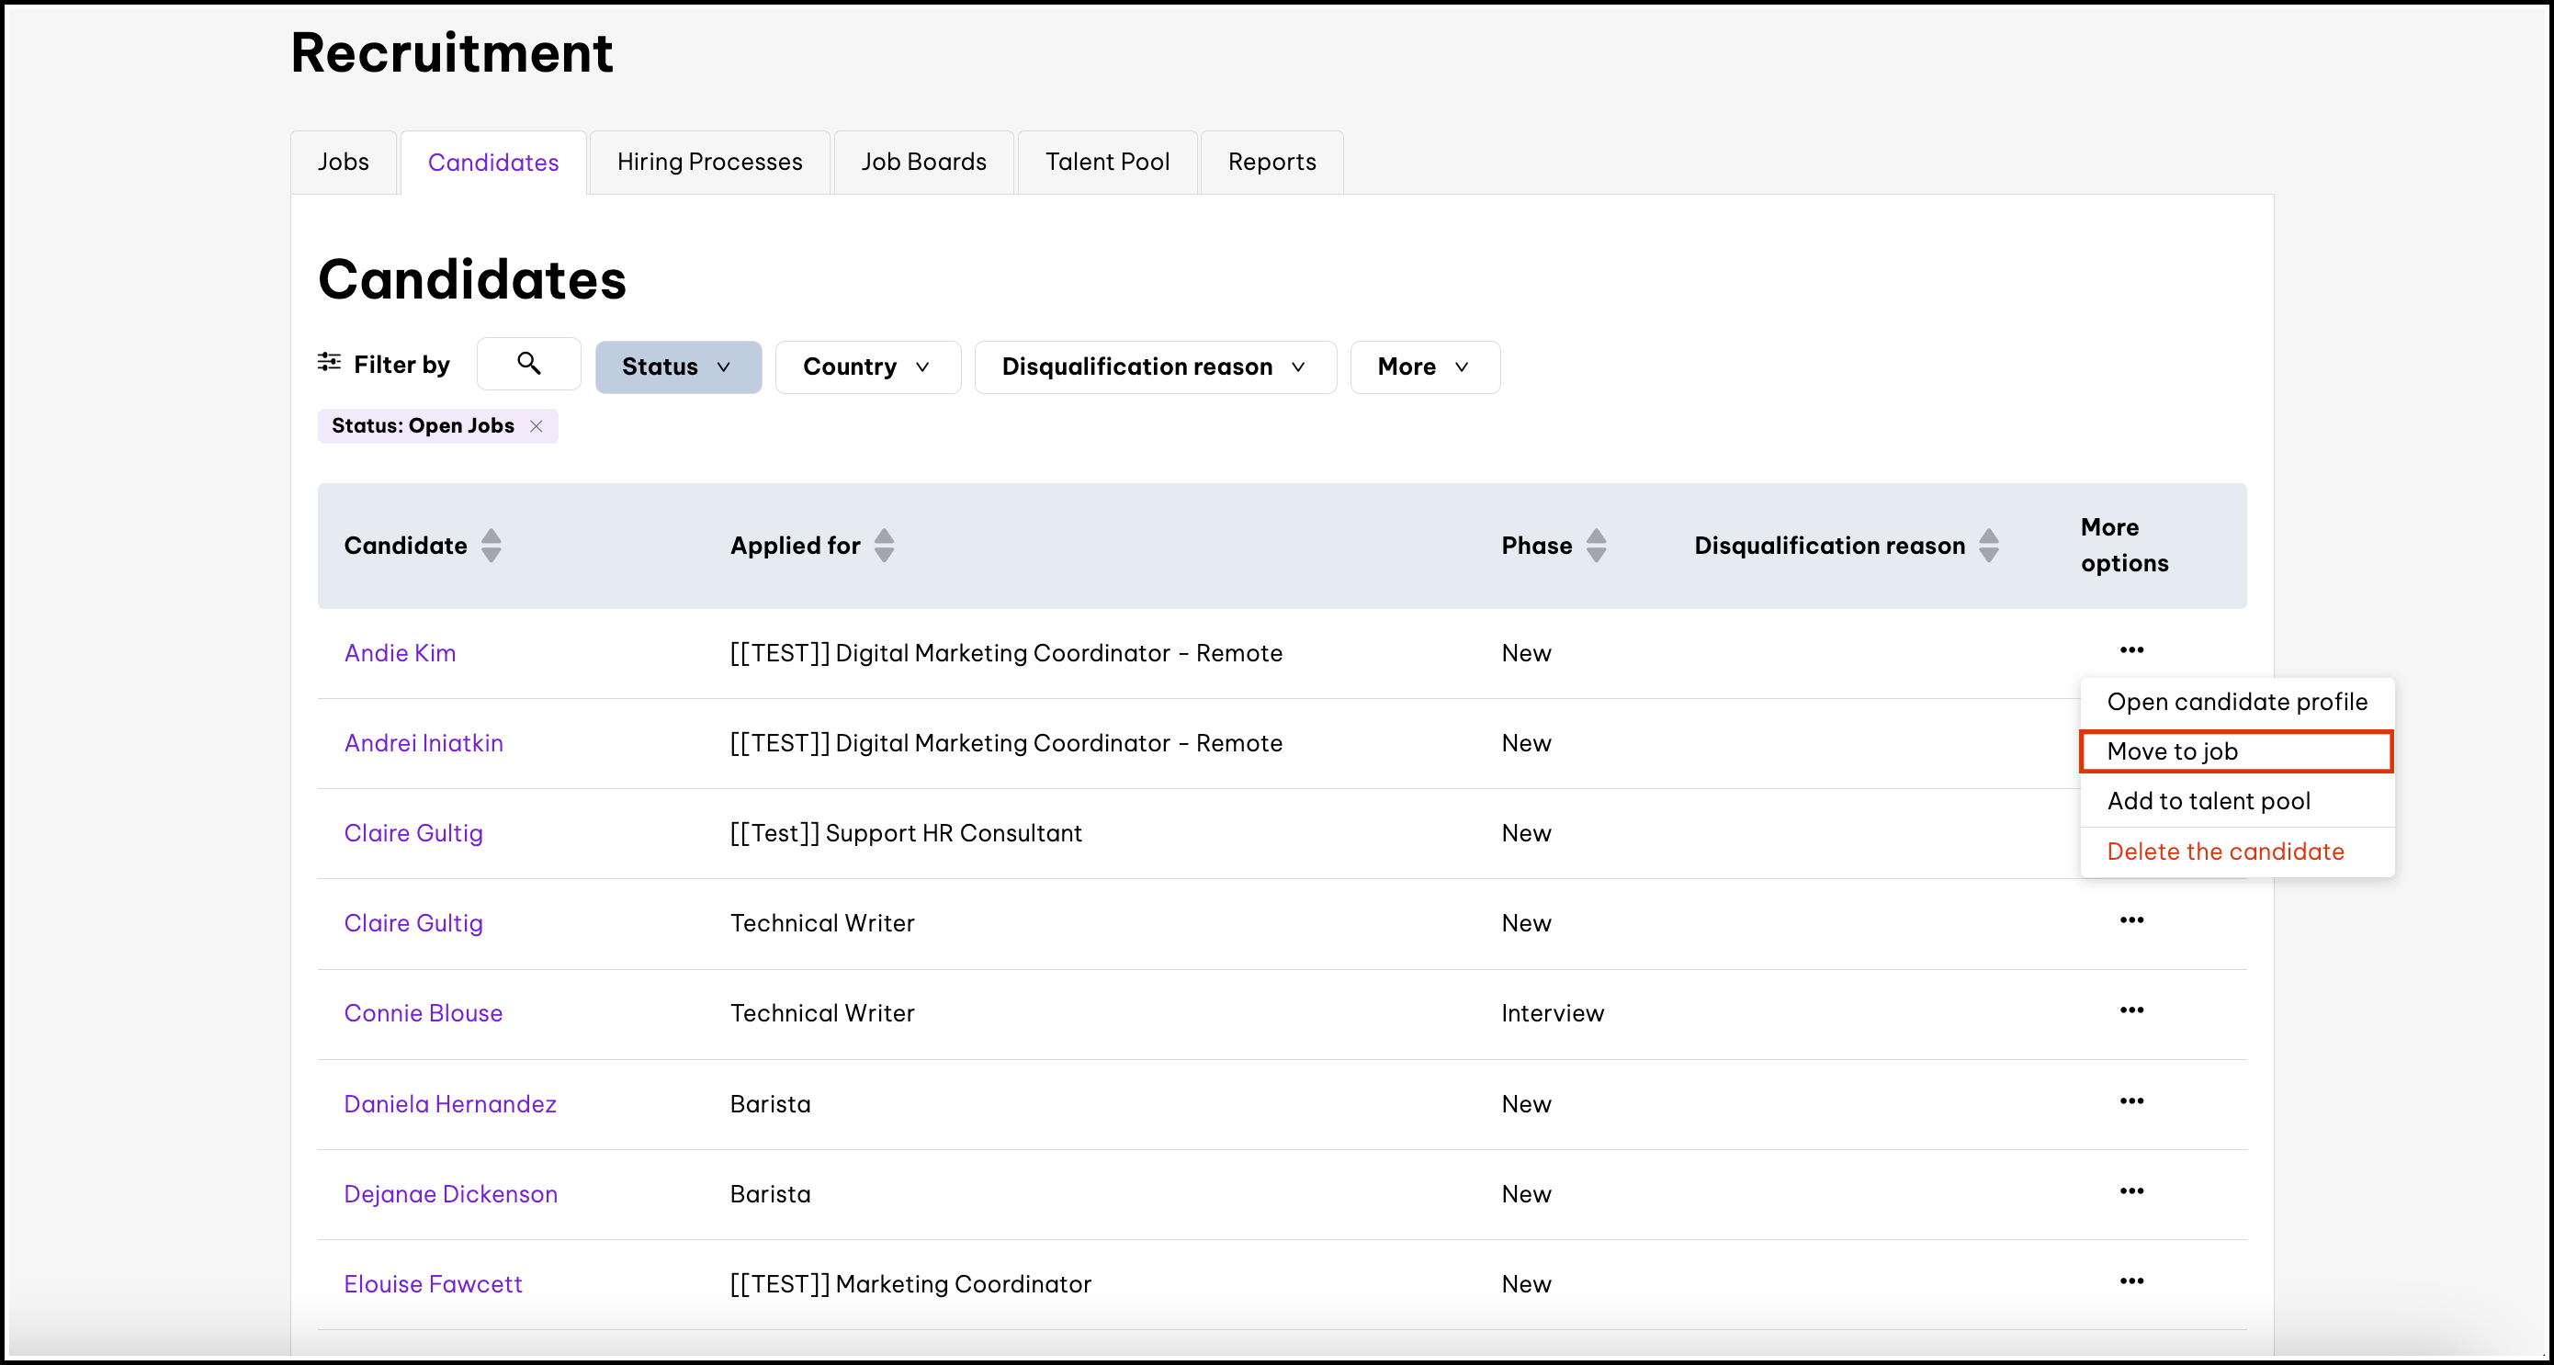The width and height of the screenshot is (2554, 1365).
Task: Expand the Country filter dropdown
Action: [x=866, y=367]
